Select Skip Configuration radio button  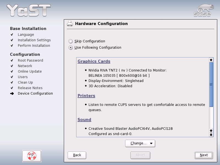point(71,41)
